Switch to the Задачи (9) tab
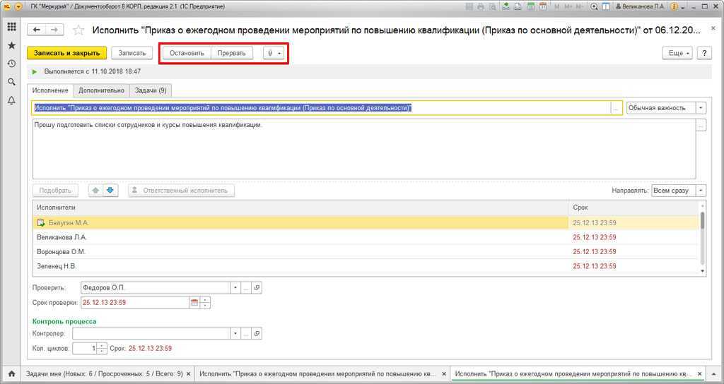 tap(152, 90)
